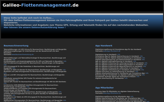Click the 'Telematiklösungen mit GPS Ortung' description line

35,50
